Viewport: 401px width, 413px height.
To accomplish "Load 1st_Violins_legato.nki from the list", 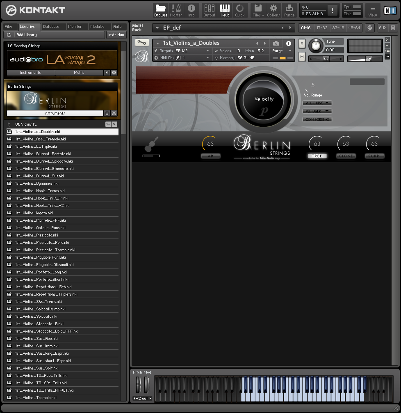I will tap(63, 213).
